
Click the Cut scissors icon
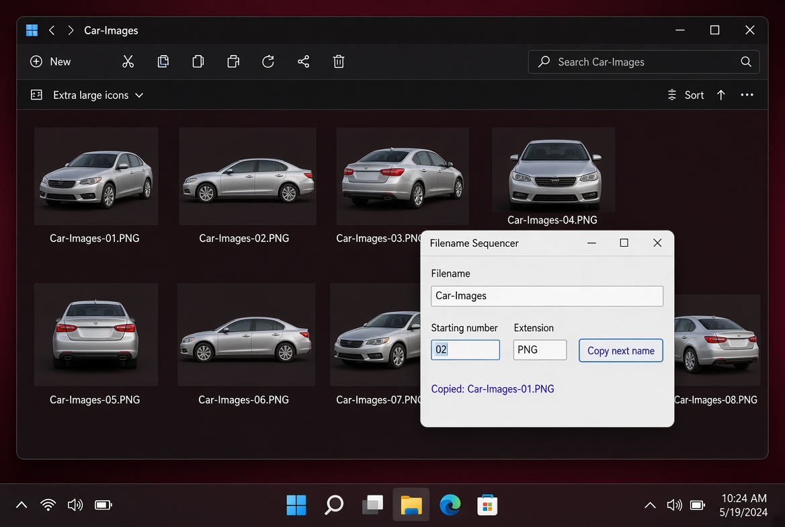[128, 62]
